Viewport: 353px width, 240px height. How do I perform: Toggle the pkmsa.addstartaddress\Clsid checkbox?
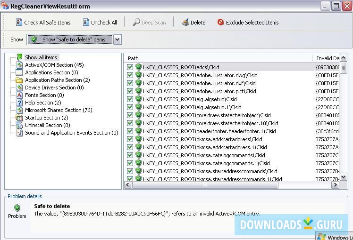[130, 139]
